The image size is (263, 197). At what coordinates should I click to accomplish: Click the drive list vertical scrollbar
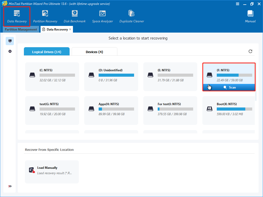pos(256,82)
